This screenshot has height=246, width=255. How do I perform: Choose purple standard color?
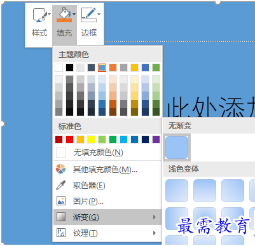coord(156,139)
